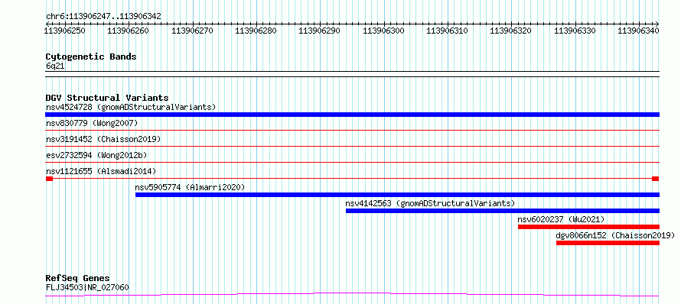681x304 pixels.
Task: Click the RefSeq Genes track heading
Action: [78, 279]
